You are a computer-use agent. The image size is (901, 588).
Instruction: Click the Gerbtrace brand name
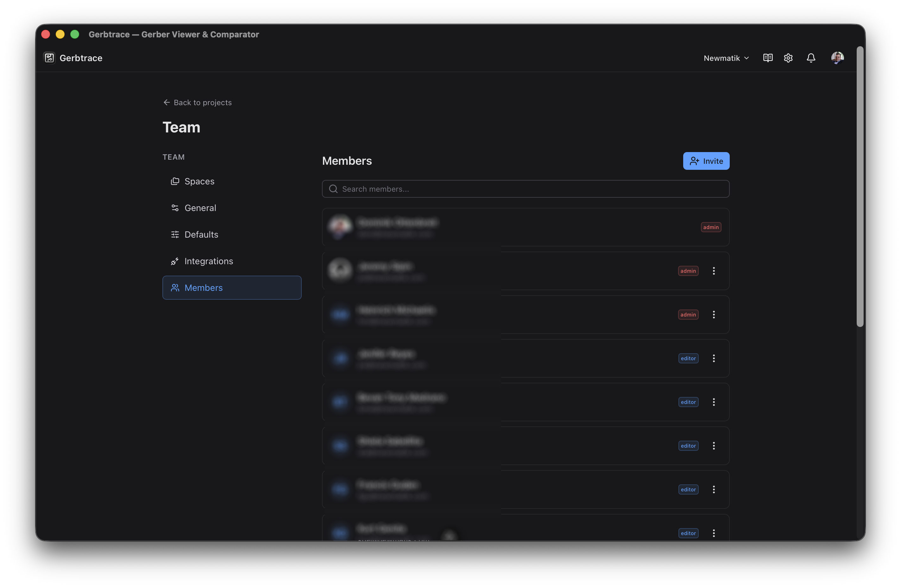pyautogui.click(x=81, y=58)
